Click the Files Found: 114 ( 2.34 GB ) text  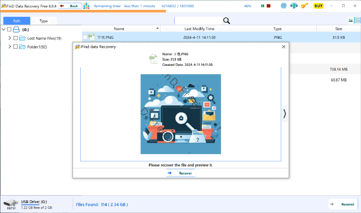[102, 204]
